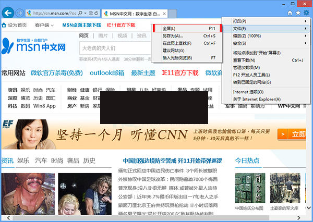This screenshot has width=313, height=222.
Task: Click the IE Tools gear icon
Action: point(306,13)
